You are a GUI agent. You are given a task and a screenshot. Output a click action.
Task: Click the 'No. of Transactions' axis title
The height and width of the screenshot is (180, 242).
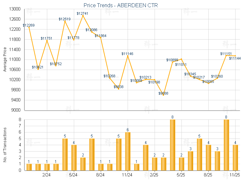[5, 145]
